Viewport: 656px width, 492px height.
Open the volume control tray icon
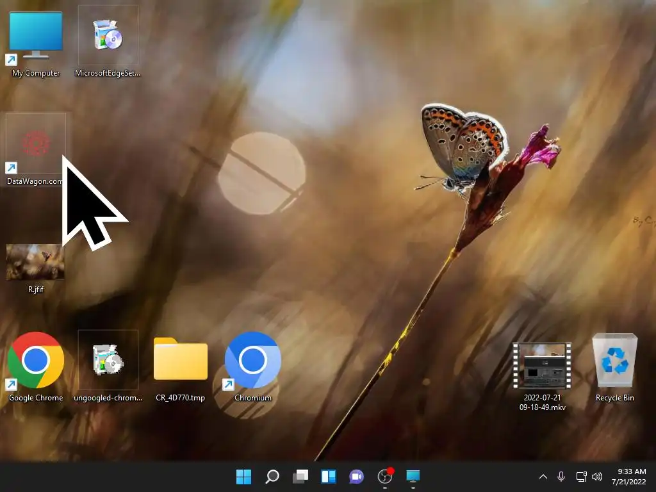597,477
